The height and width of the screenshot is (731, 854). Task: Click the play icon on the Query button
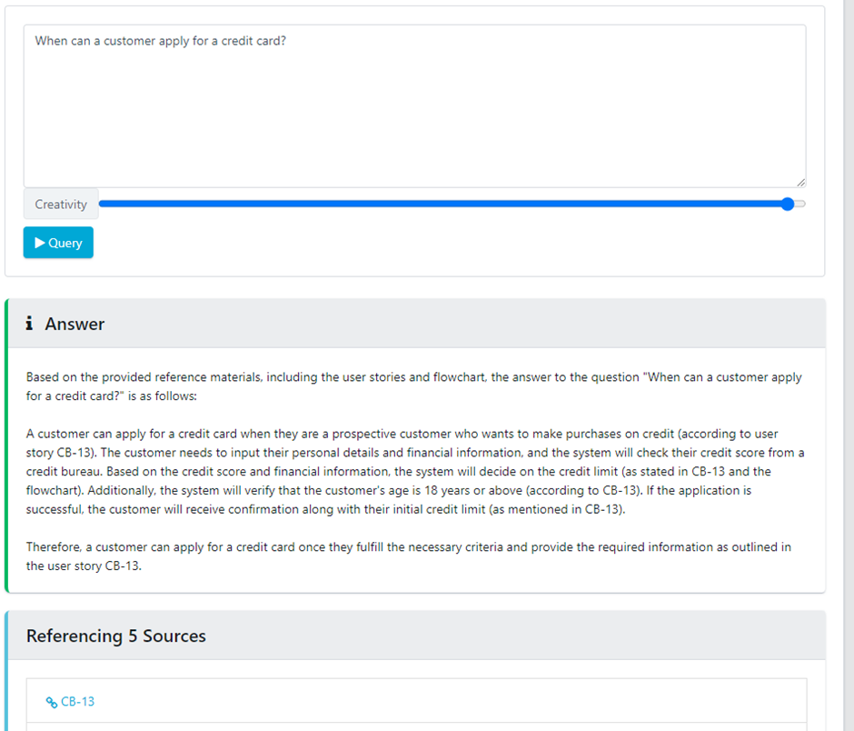[40, 243]
